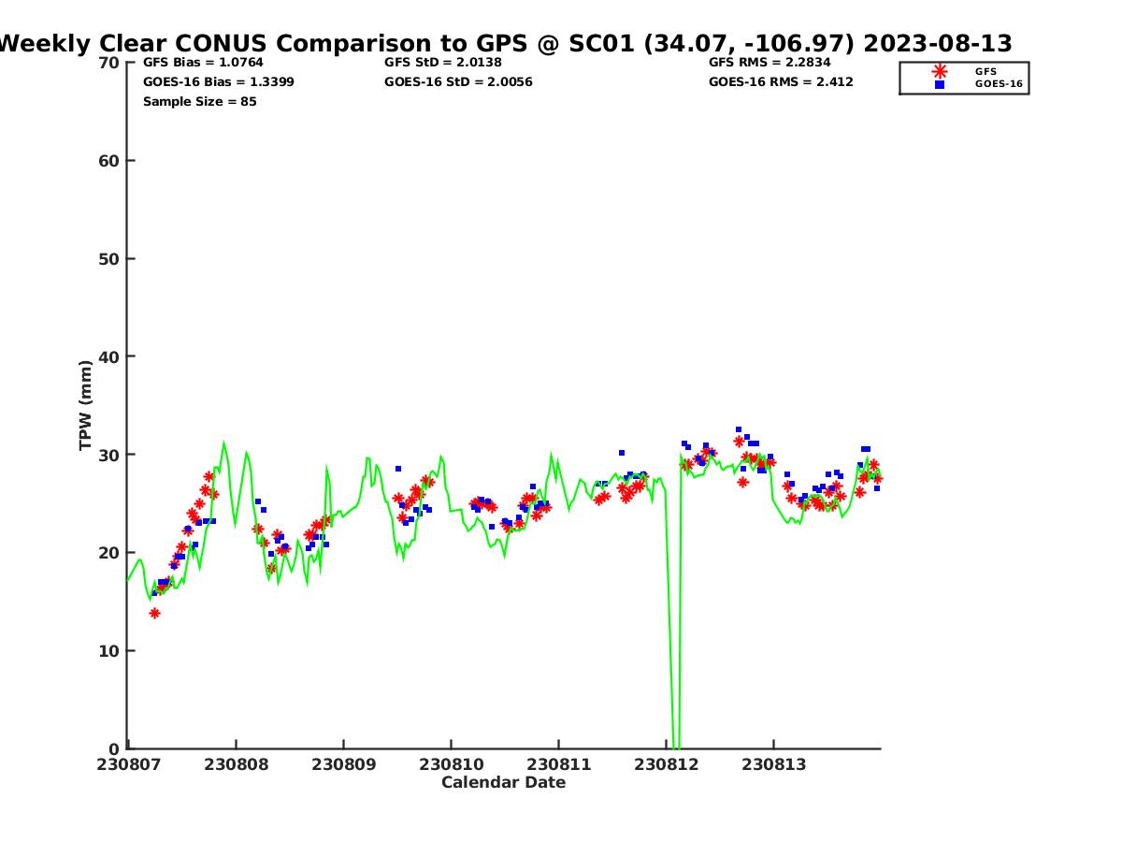Click the 40 y-axis tick label

pos(109,356)
